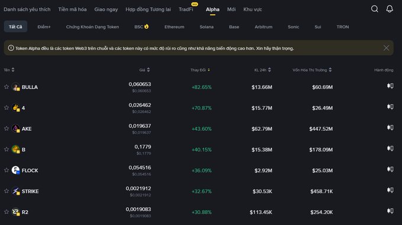Filter by Solana chain

[206, 27]
